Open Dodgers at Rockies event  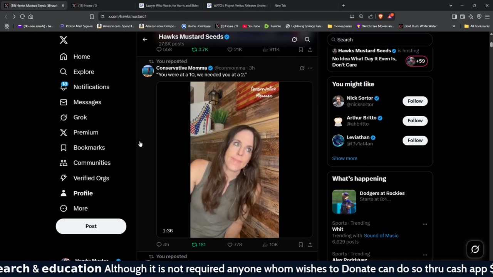(x=380, y=202)
